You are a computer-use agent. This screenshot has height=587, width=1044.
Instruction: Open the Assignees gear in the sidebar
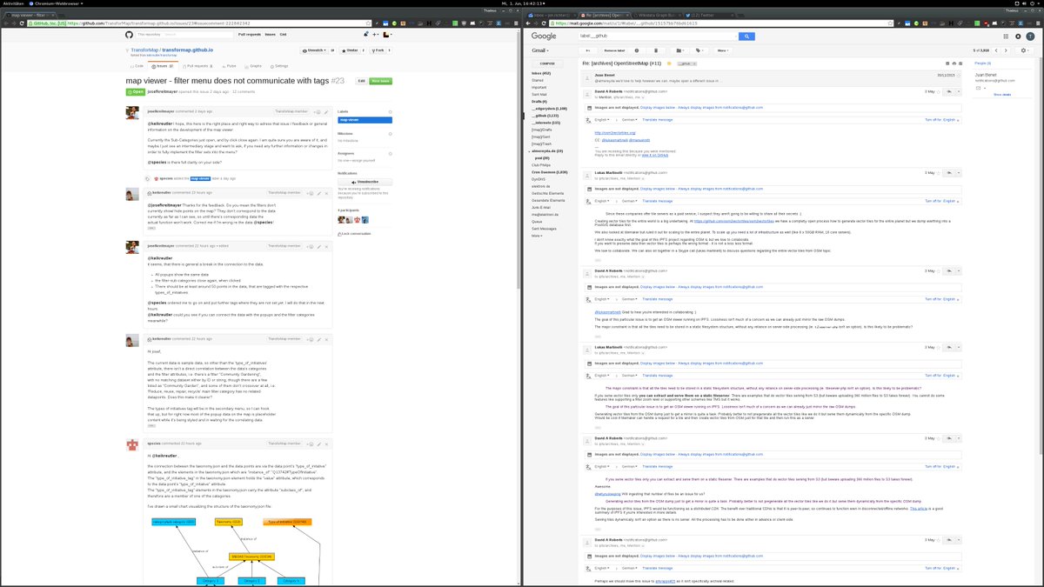[x=391, y=154]
